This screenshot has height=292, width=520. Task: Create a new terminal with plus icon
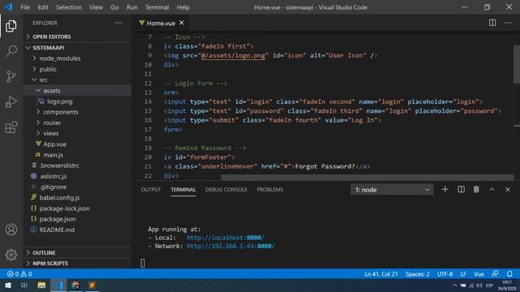click(x=445, y=189)
